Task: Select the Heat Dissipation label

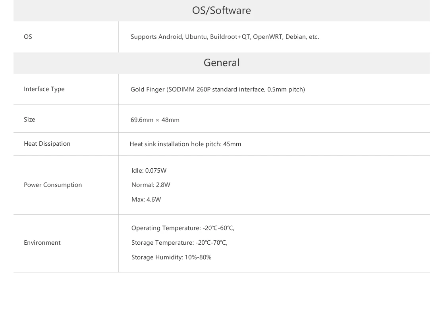Action: point(47,144)
